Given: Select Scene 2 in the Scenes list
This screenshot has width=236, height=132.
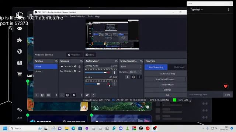Looking at the screenshot, I should pos(46,71).
